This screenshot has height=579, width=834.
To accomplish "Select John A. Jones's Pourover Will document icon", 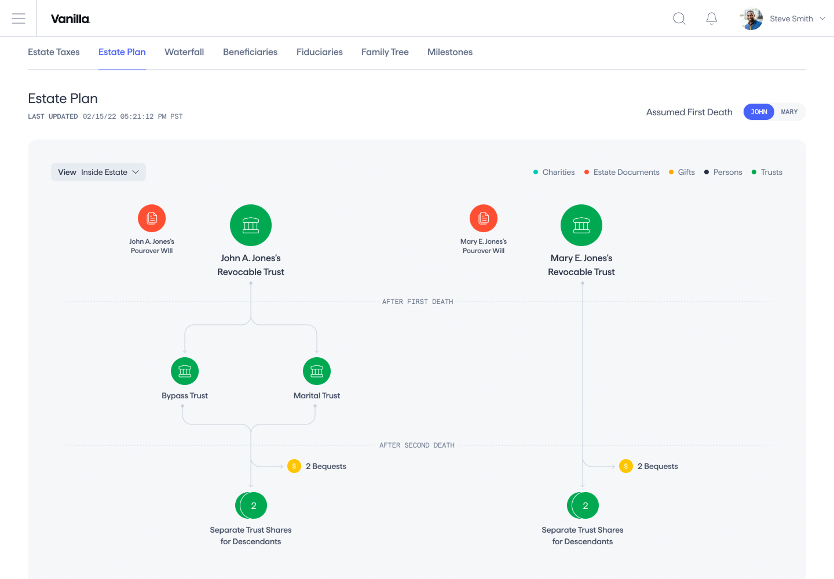I will (152, 218).
